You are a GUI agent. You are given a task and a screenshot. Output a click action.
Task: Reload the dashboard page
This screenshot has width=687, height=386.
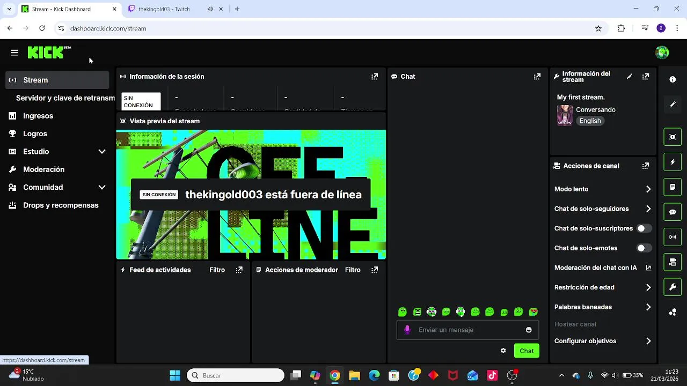pos(42,28)
